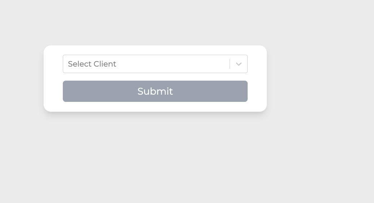Click the Select Client placeholder text

tap(92, 64)
